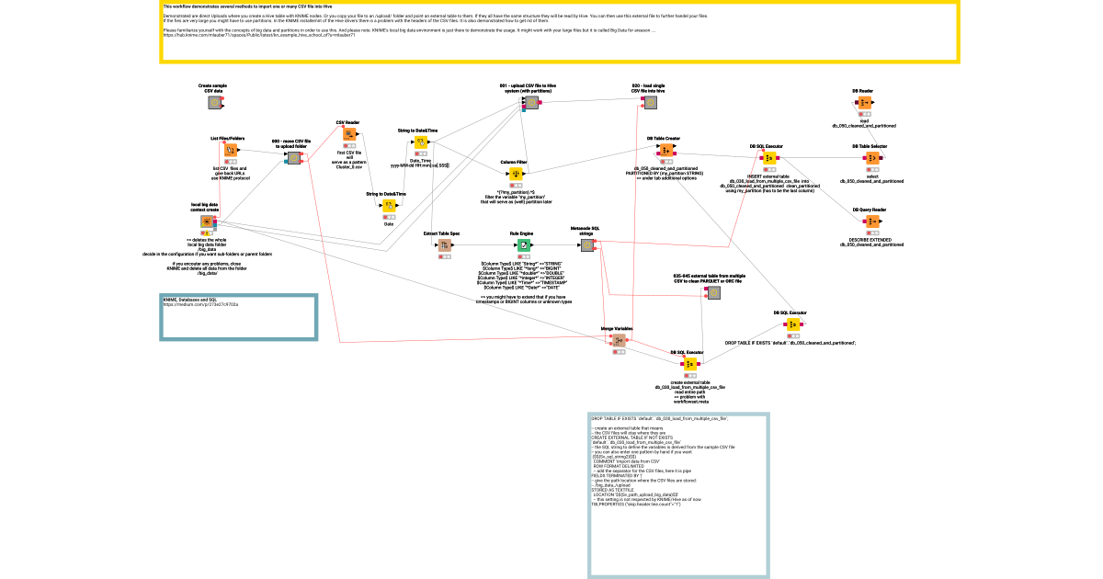Select the local big data context create node
Viewport: 1103px width, 579px height.
[208, 221]
